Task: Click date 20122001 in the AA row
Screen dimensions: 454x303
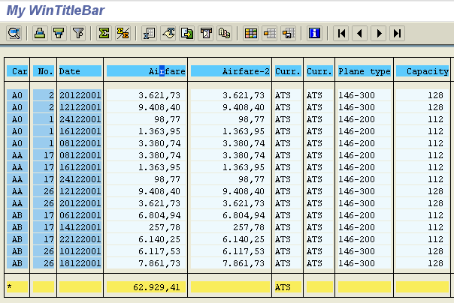Action: [80, 203]
